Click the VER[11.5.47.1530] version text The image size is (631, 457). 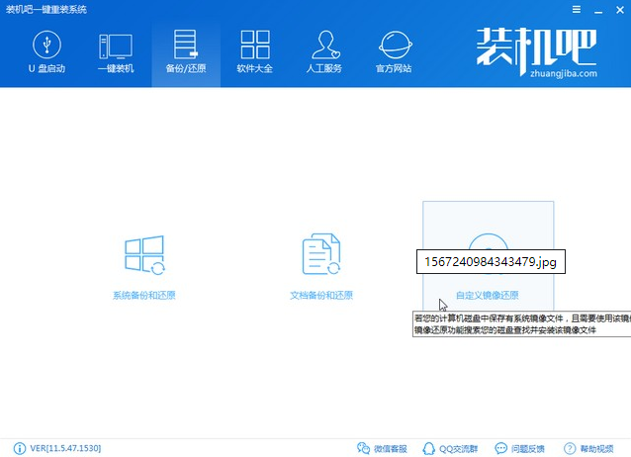pos(65,448)
